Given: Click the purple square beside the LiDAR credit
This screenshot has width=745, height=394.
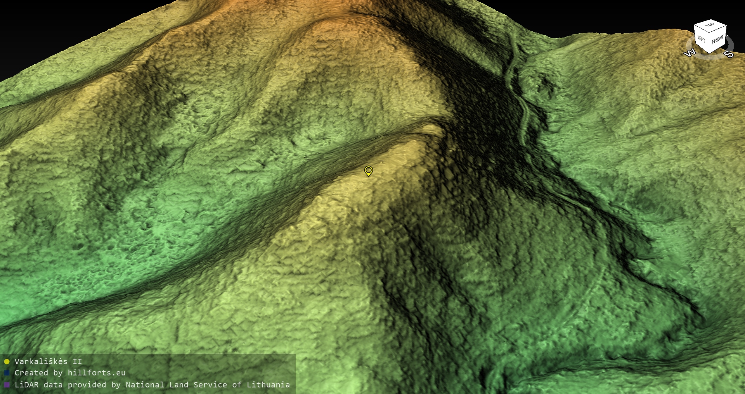Looking at the screenshot, I should pyautogui.click(x=7, y=385).
